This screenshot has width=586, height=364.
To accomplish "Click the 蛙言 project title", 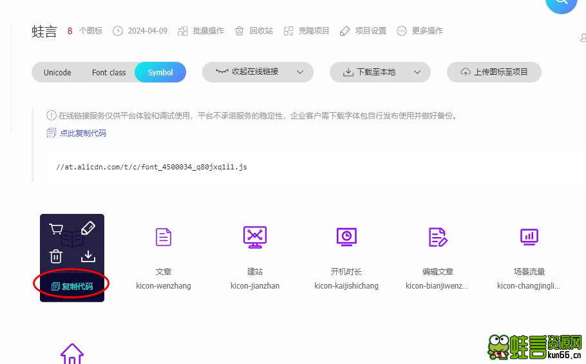I will pyautogui.click(x=44, y=31).
